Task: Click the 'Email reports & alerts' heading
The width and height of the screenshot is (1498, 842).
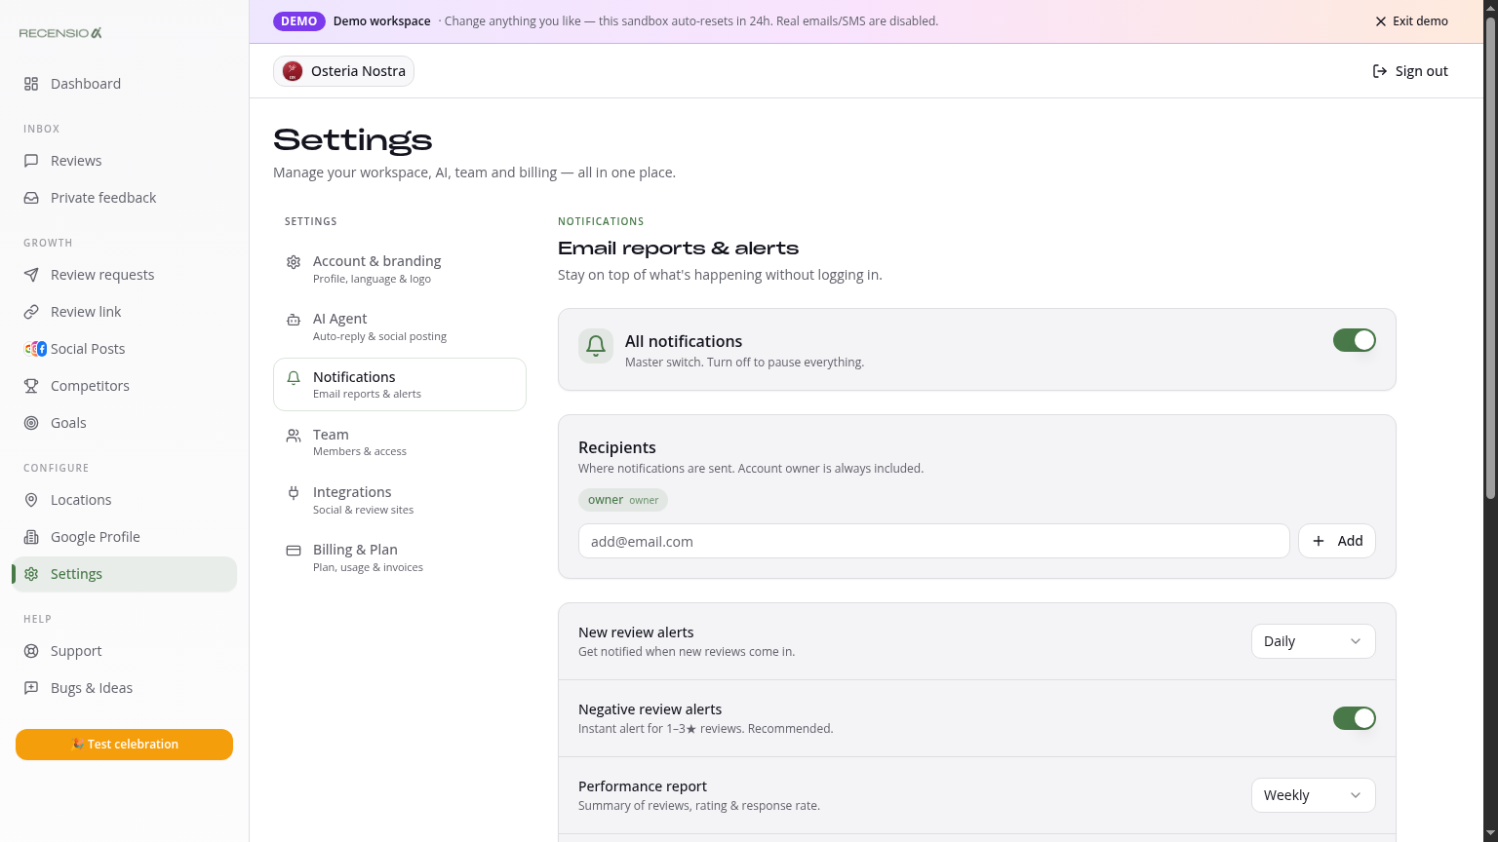Action: [x=678, y=249]
